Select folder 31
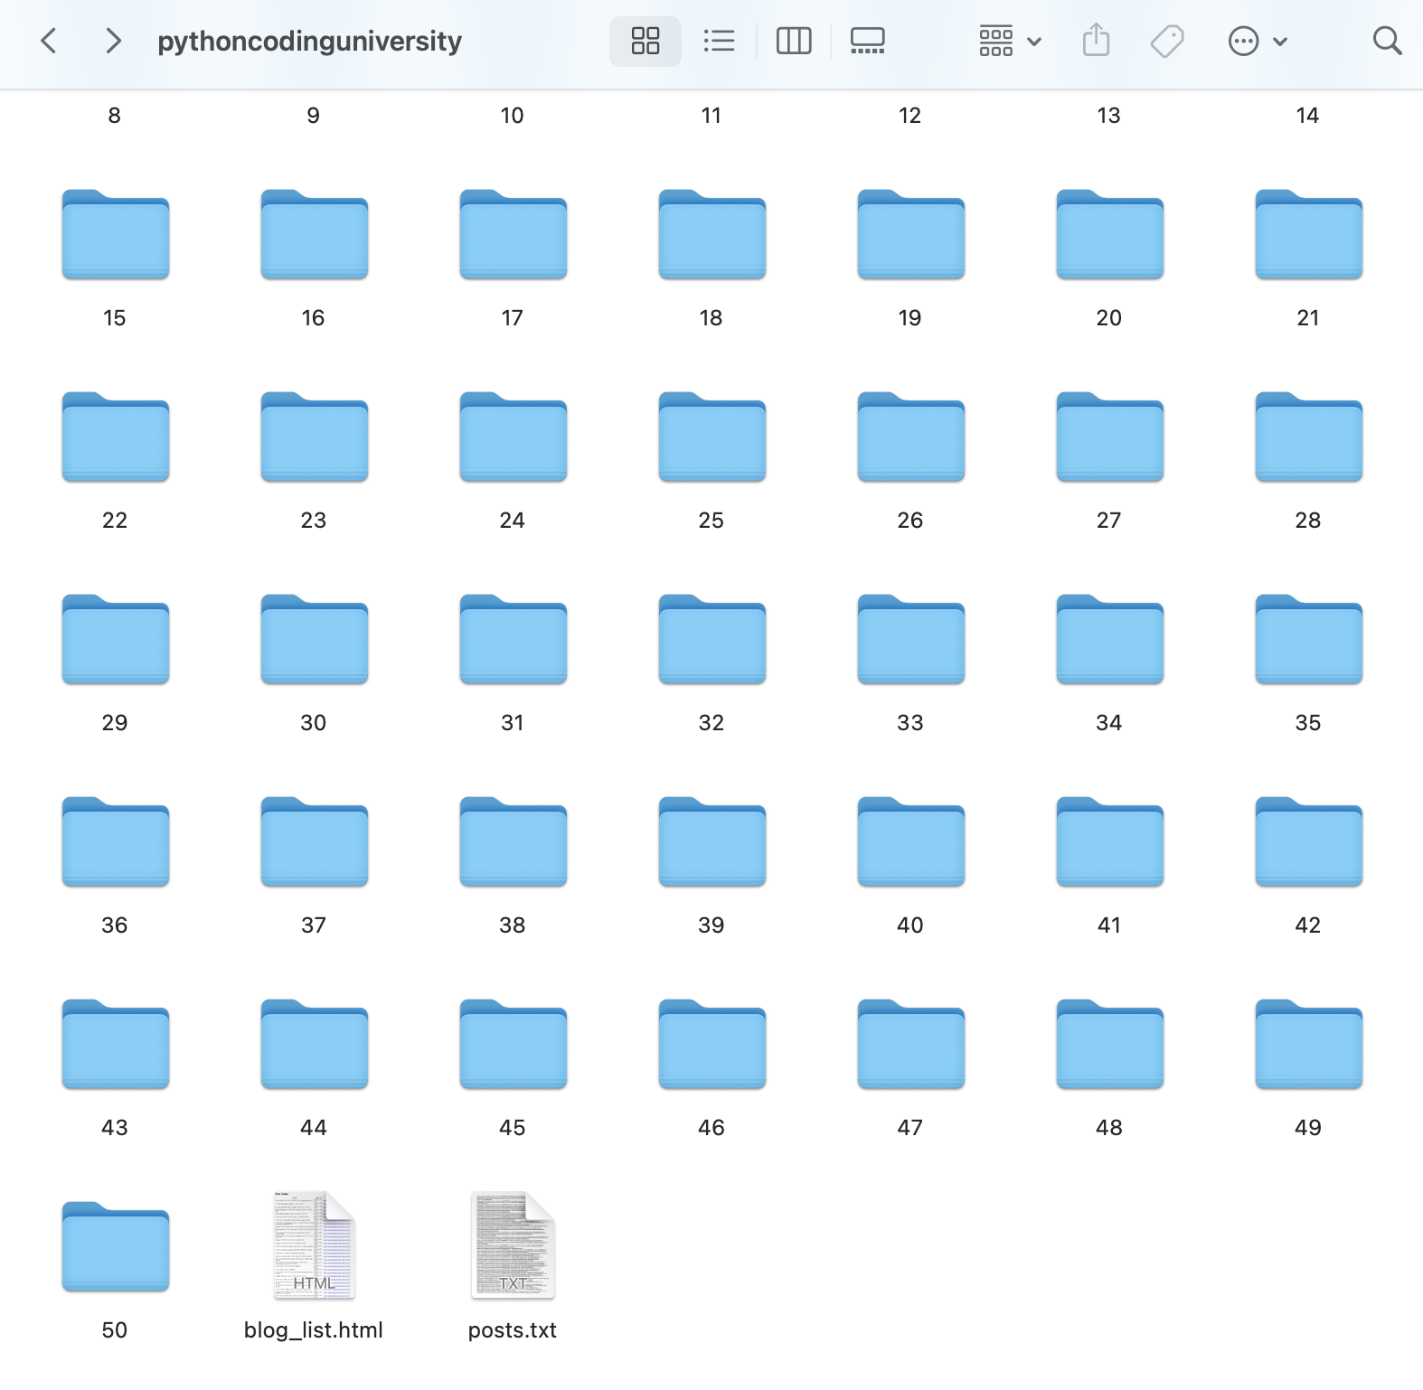The height and width of the screenshot is (1390, 1423). click(x=514, y=639)
